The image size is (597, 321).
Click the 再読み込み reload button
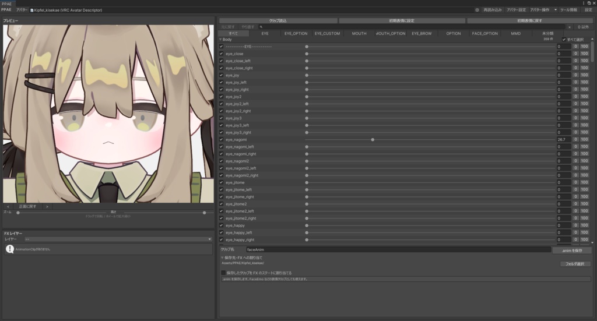(492, 10)
